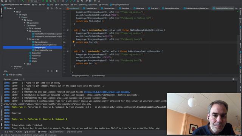Collapse the services package node
The image size is (242, 136).
[28, 39]
